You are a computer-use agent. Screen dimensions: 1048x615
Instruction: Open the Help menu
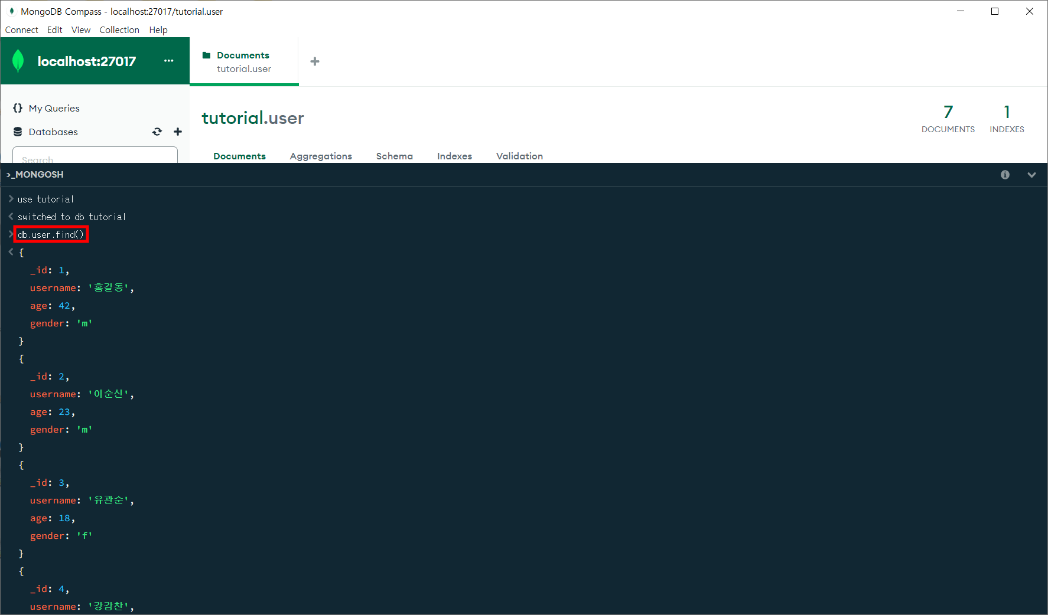(158, 30)
